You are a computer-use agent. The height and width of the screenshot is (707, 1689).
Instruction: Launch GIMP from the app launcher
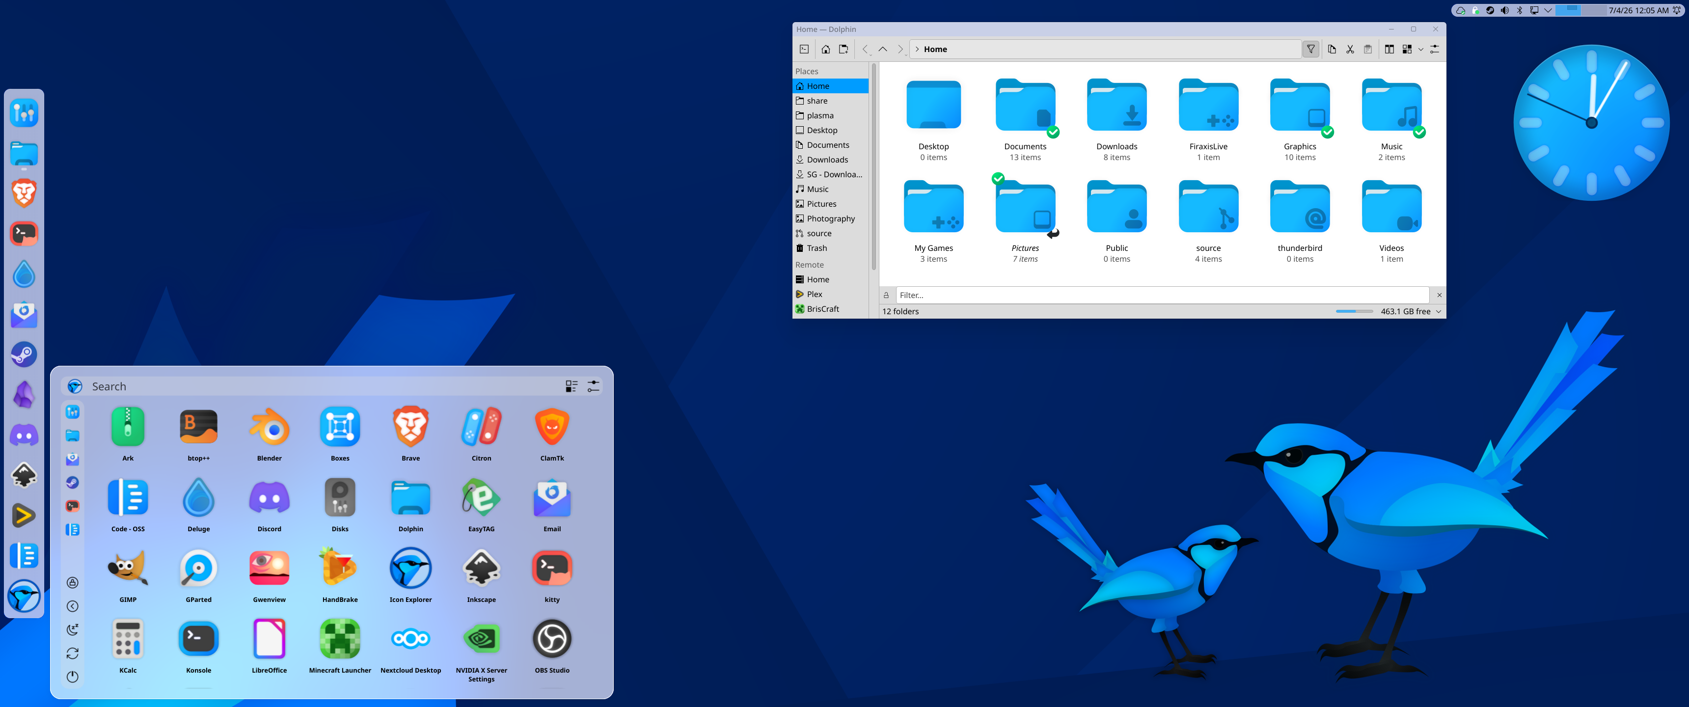coord(128,575)
